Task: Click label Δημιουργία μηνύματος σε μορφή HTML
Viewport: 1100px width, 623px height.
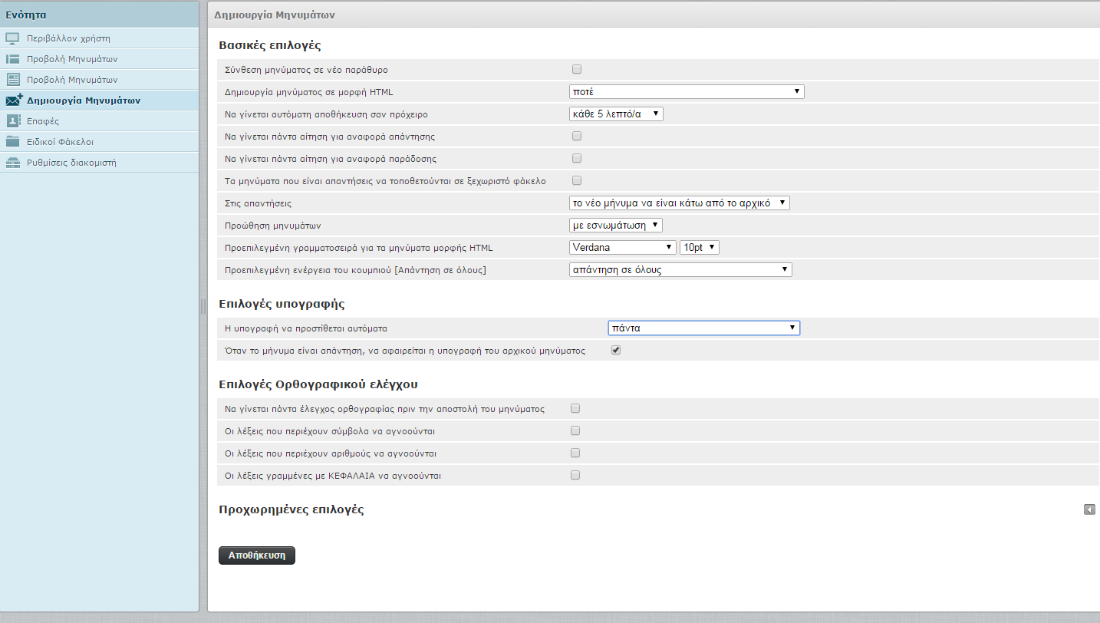Action: click(309, 92)
